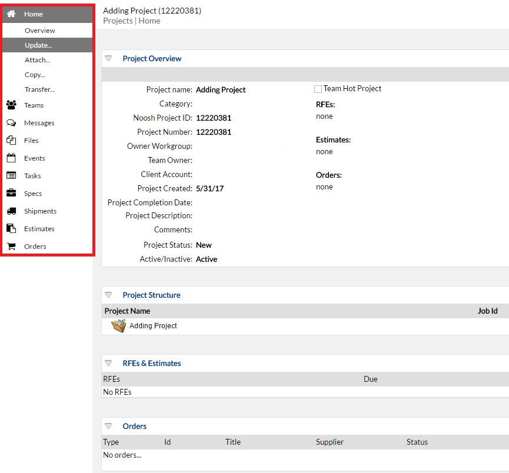
Task: Click the Specs briefcase icon
Action: [11, 193]
